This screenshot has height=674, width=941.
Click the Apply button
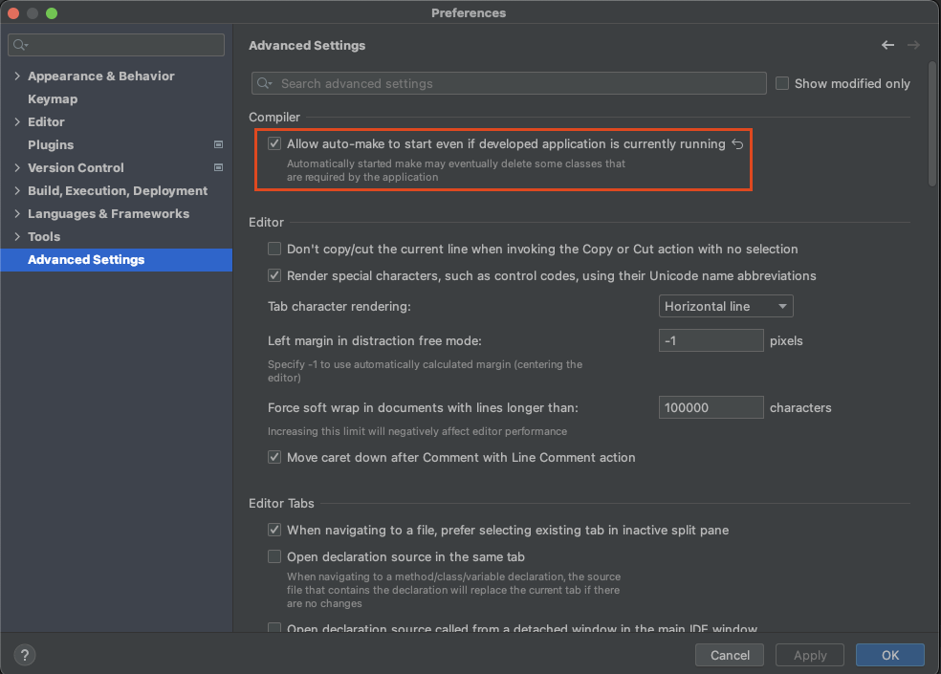pos(810,655)
